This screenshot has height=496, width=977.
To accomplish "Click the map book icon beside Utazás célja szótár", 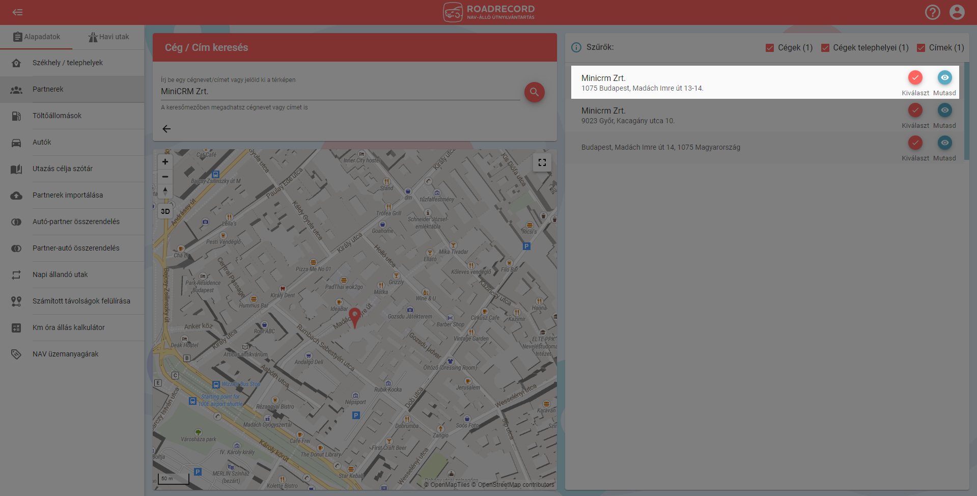I will [x=16, y=169].
